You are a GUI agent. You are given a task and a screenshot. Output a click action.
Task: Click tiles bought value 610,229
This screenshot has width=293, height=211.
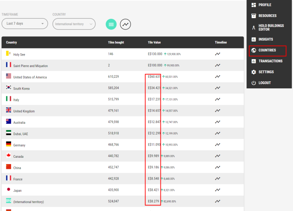[x=114, y=77]
